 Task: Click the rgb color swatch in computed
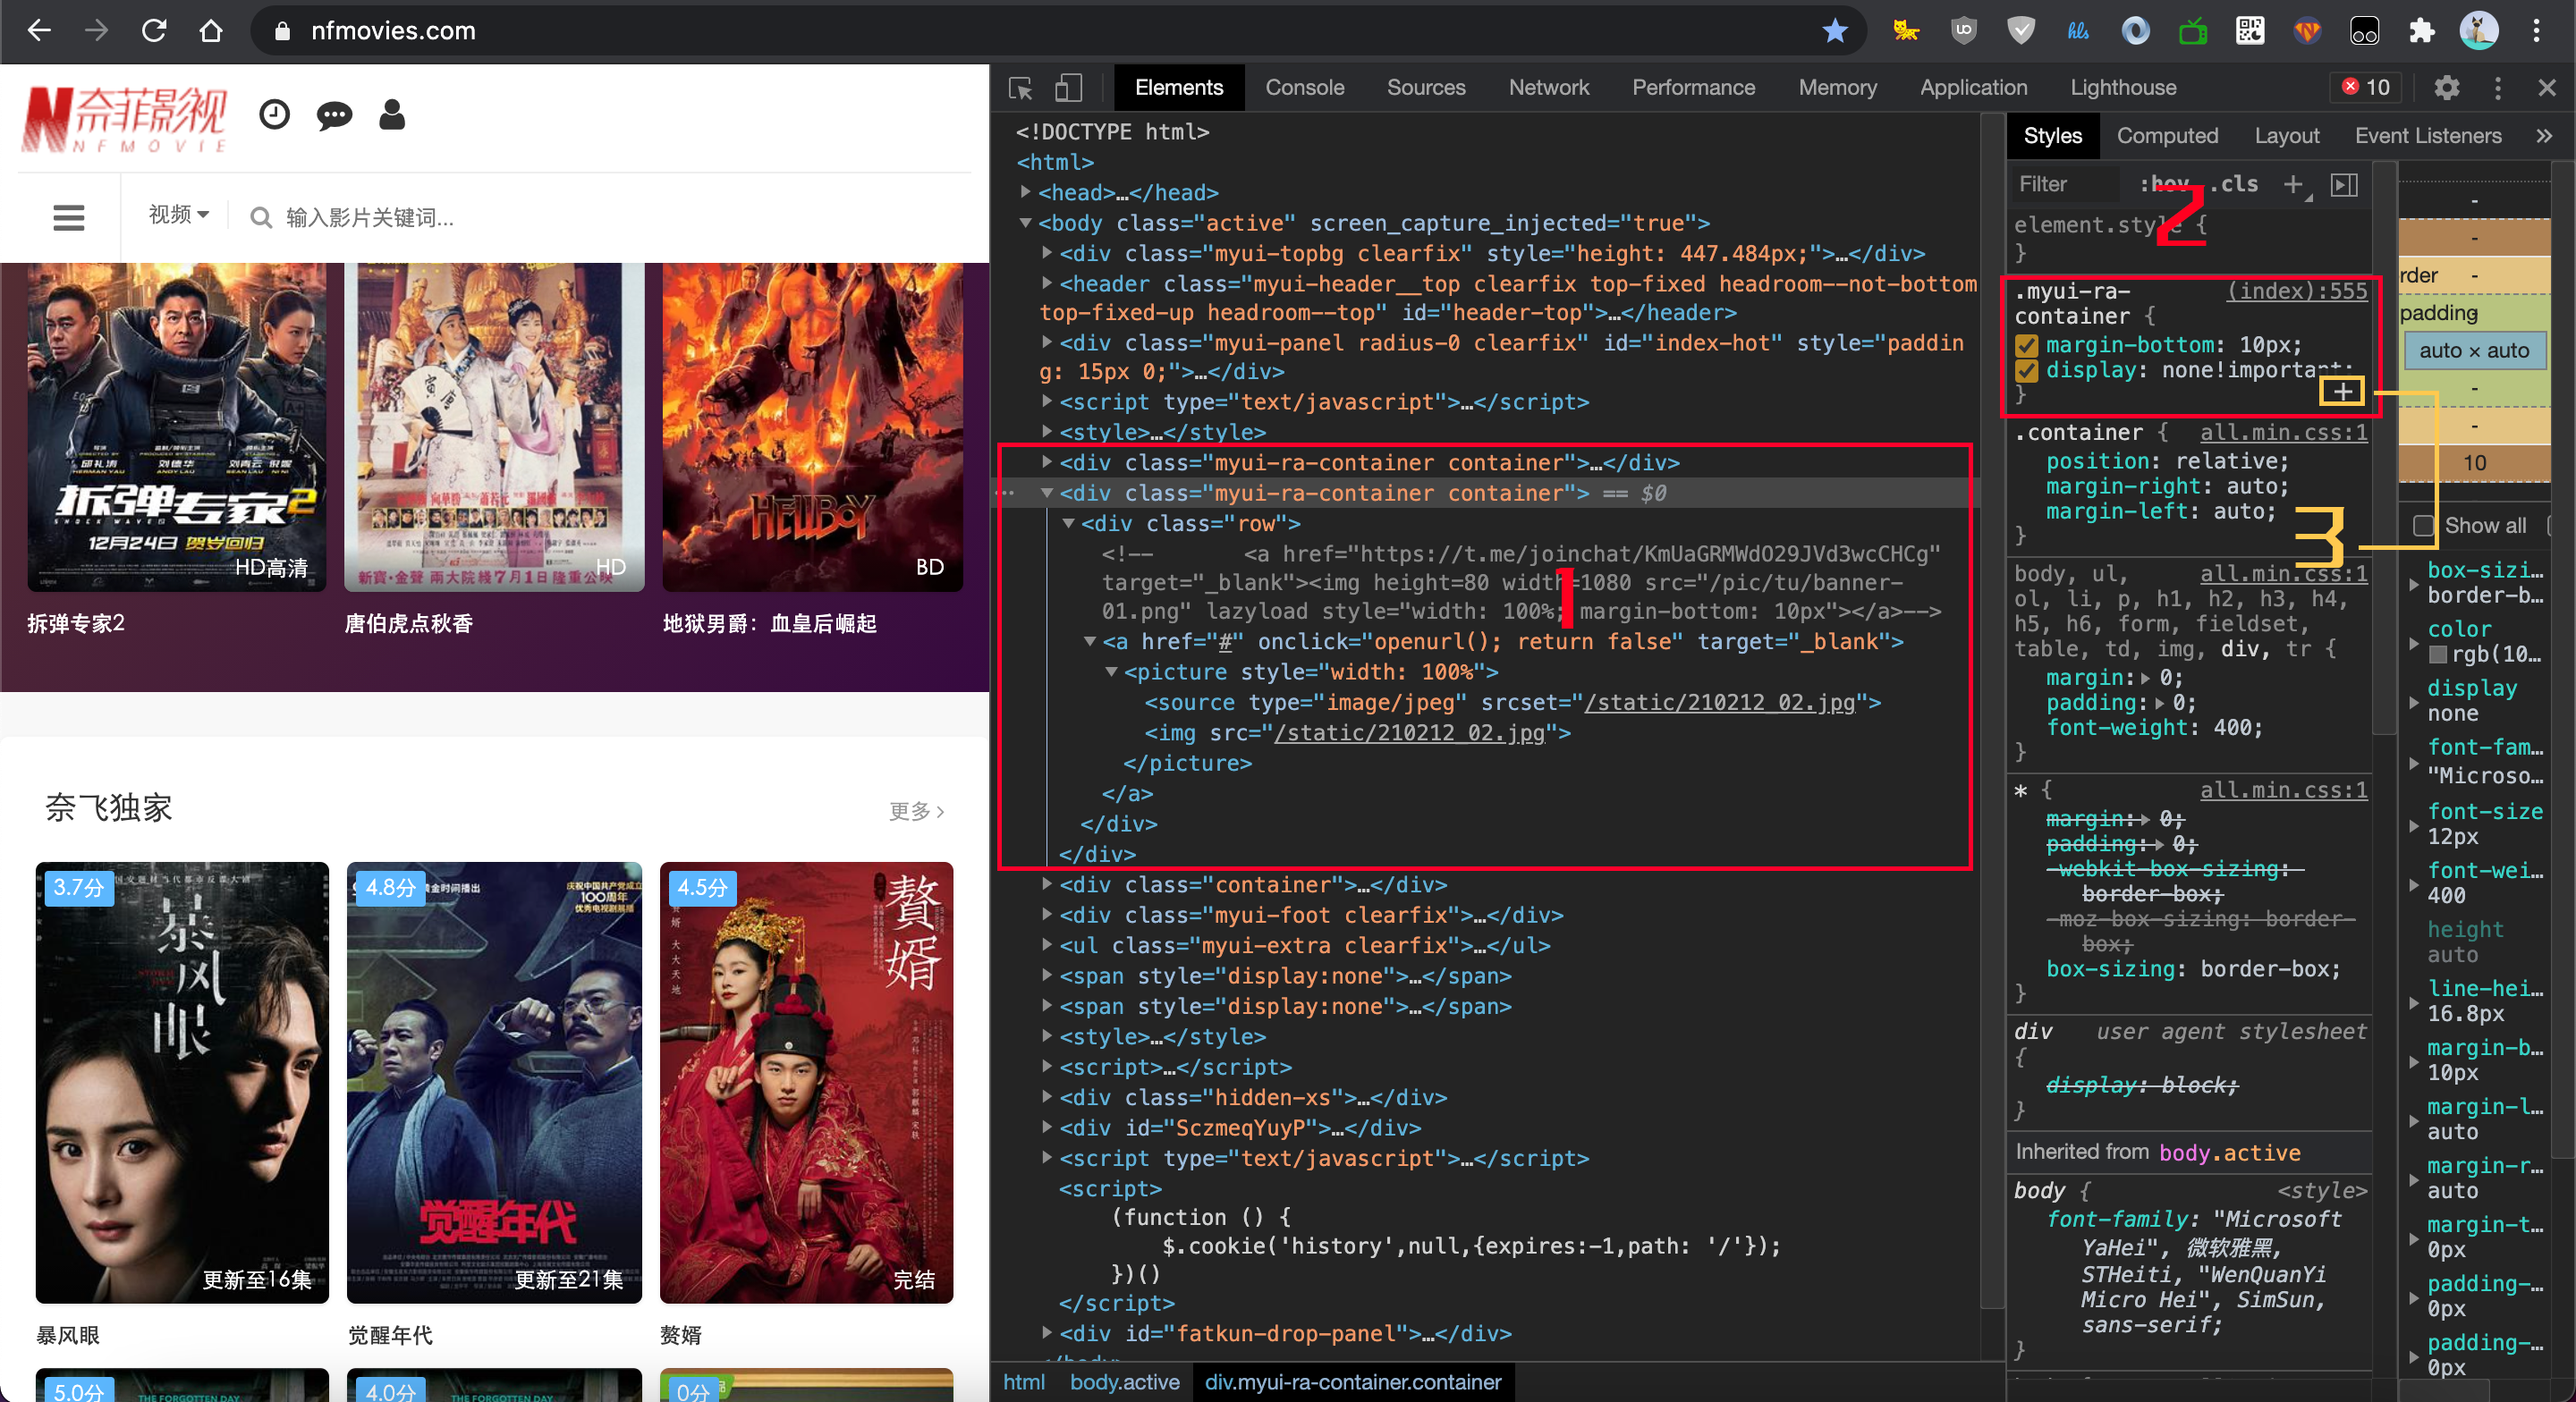point(2438,655)
